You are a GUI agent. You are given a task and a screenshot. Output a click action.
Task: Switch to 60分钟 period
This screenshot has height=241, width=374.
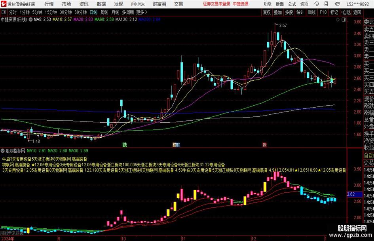(x=80, y=12)
